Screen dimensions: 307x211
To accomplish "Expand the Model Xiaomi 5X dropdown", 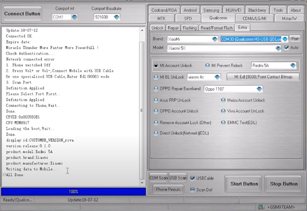I will click(x=278, y=48).
